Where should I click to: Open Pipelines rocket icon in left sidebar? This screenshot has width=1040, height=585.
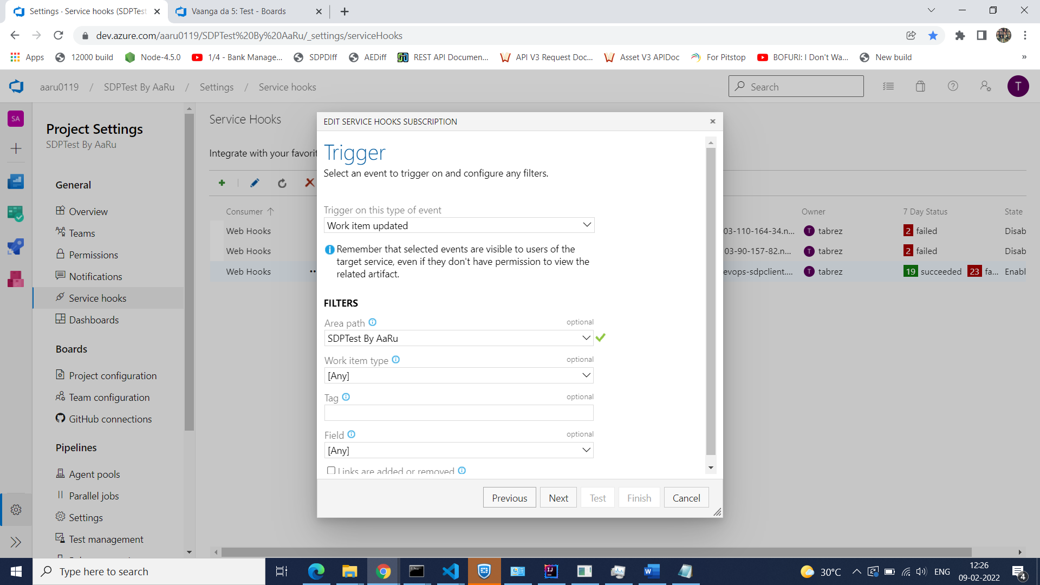[16, 246]
